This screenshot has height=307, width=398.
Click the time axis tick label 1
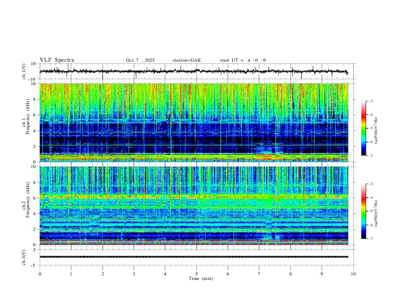point(71,274)
